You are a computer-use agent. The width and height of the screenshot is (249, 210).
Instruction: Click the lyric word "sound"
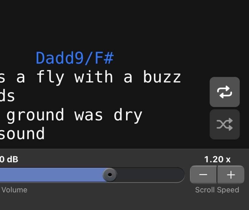(x=22, y=134)
